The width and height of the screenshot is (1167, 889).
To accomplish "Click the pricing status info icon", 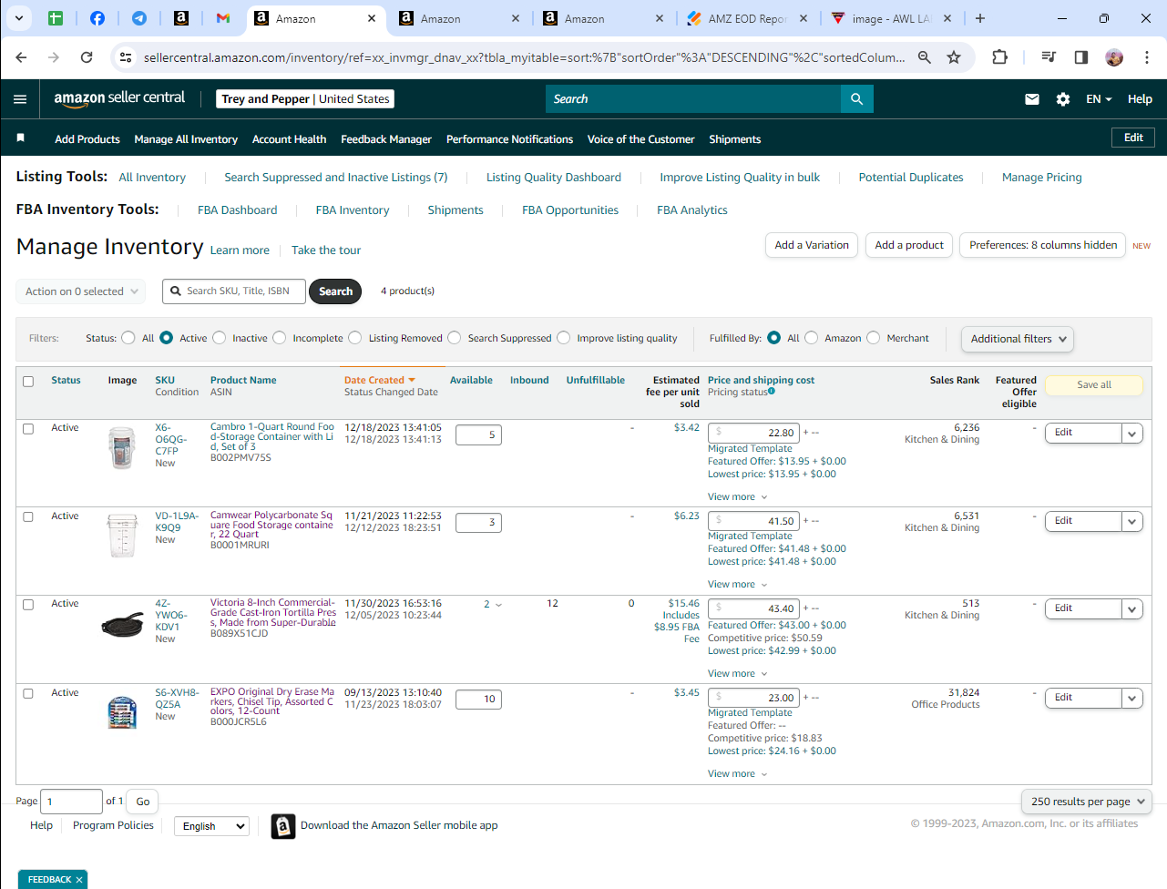I will point(772,392).
